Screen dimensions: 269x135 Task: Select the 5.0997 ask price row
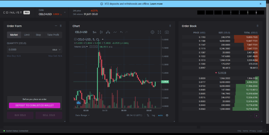tap(221, 68)
